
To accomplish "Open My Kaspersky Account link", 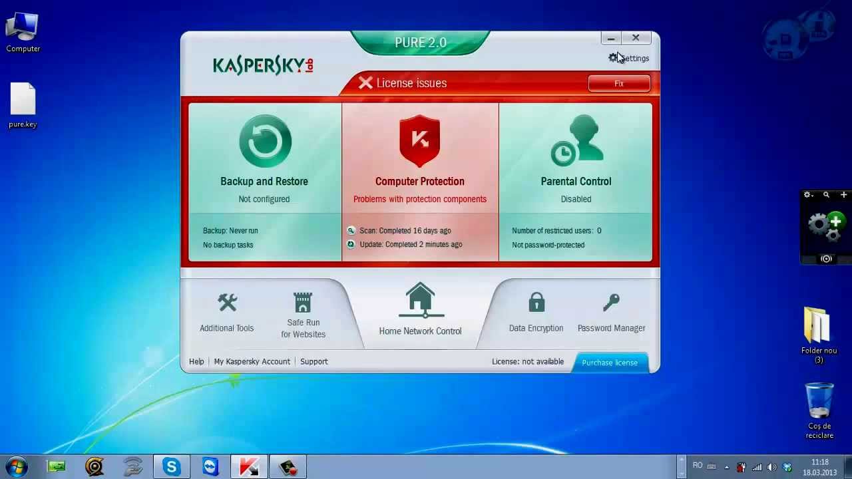I will tap(252, 361).
